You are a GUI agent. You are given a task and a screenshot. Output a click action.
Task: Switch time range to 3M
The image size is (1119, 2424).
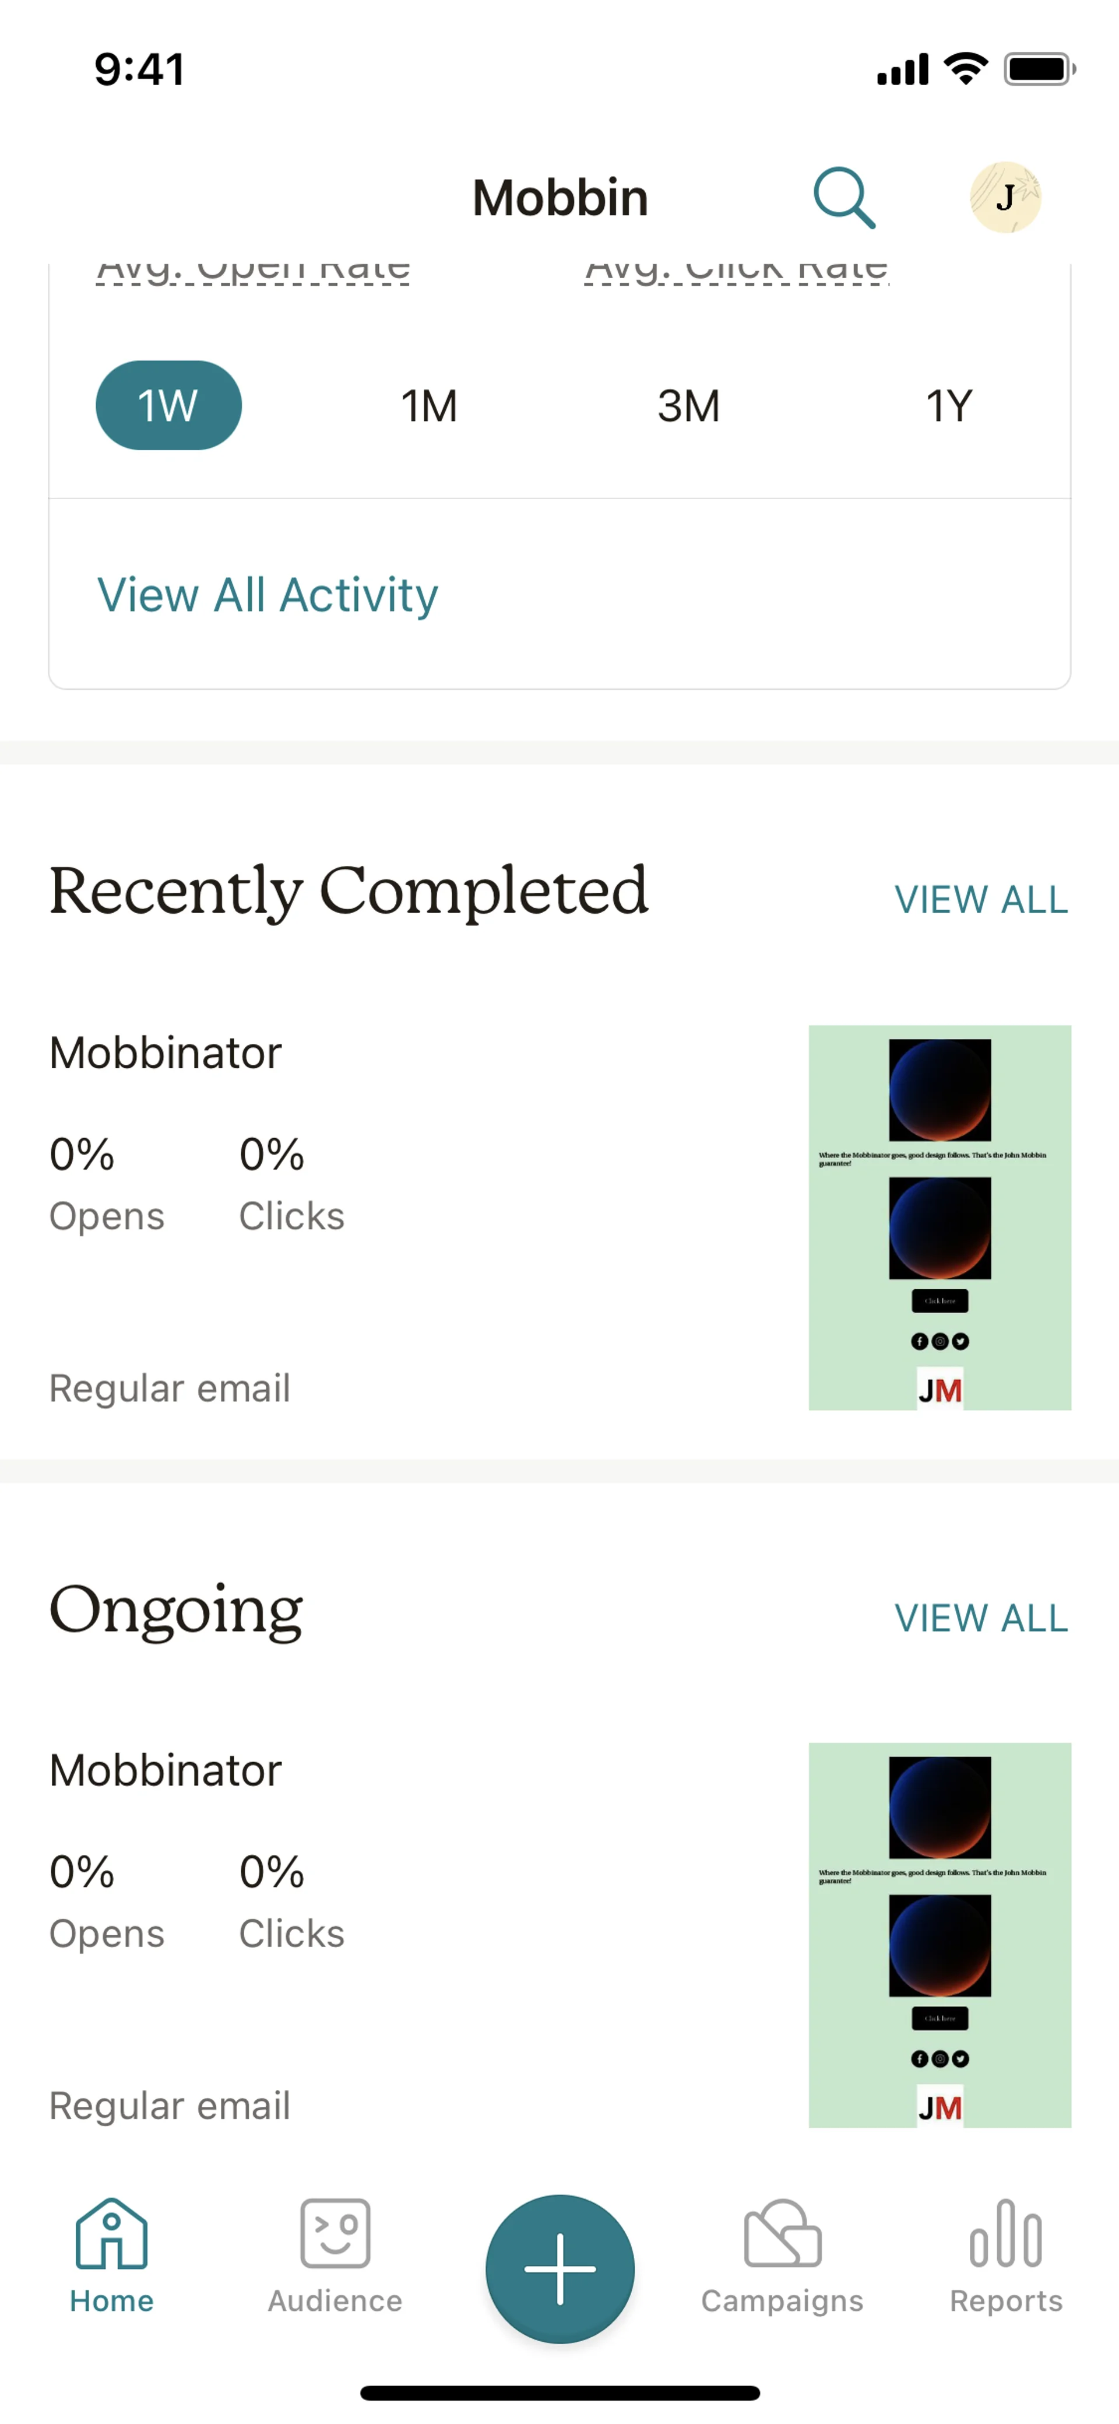(x=688, y=406)
